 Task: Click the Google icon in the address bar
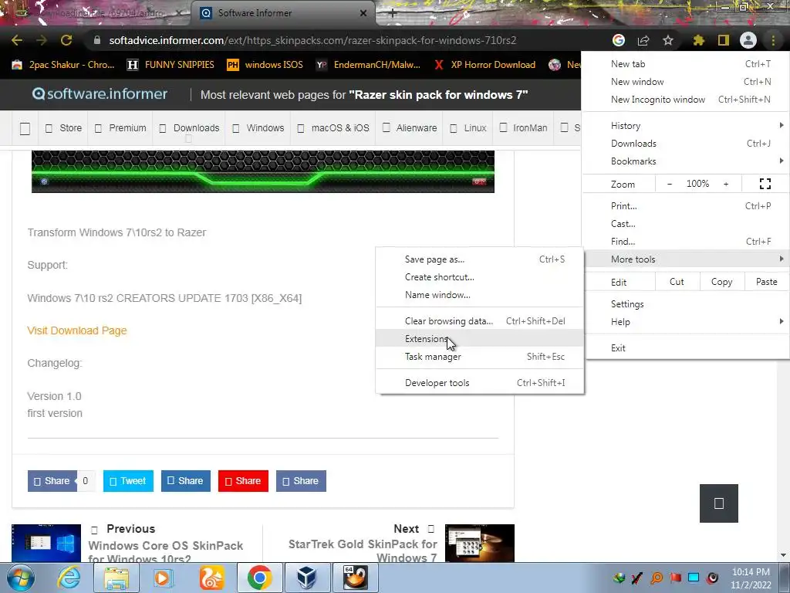point(619,40)
